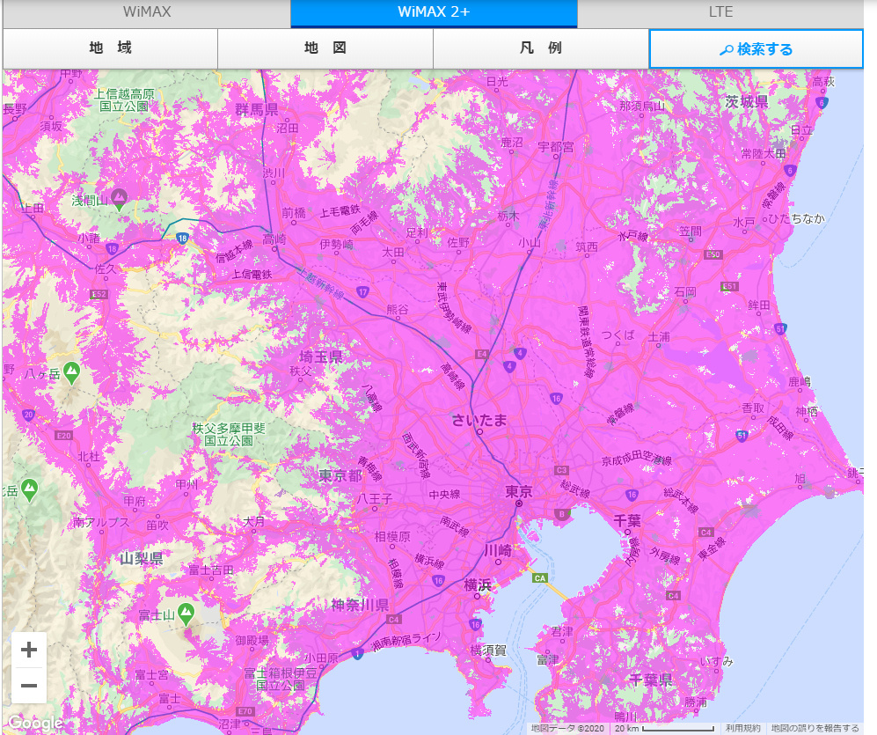Click the 茨城県 prefecture label

747,102
